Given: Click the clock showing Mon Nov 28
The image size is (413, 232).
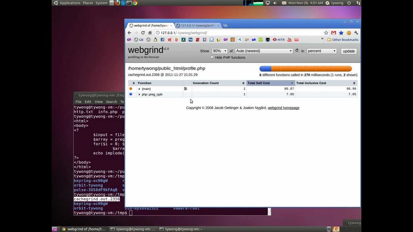Looking at the screenshot, I should coord(306,3).
